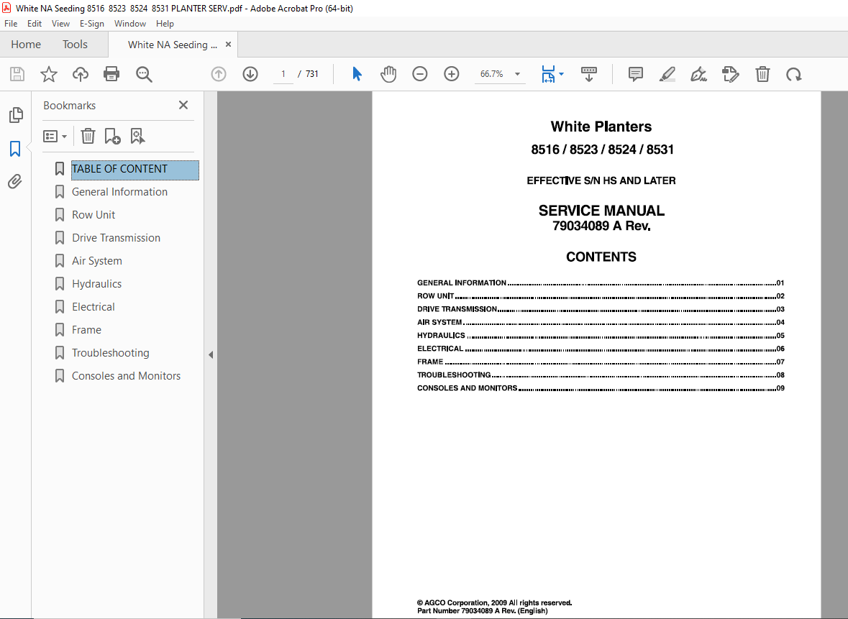Add a new bookmark icon

click(x=112, y=136)
